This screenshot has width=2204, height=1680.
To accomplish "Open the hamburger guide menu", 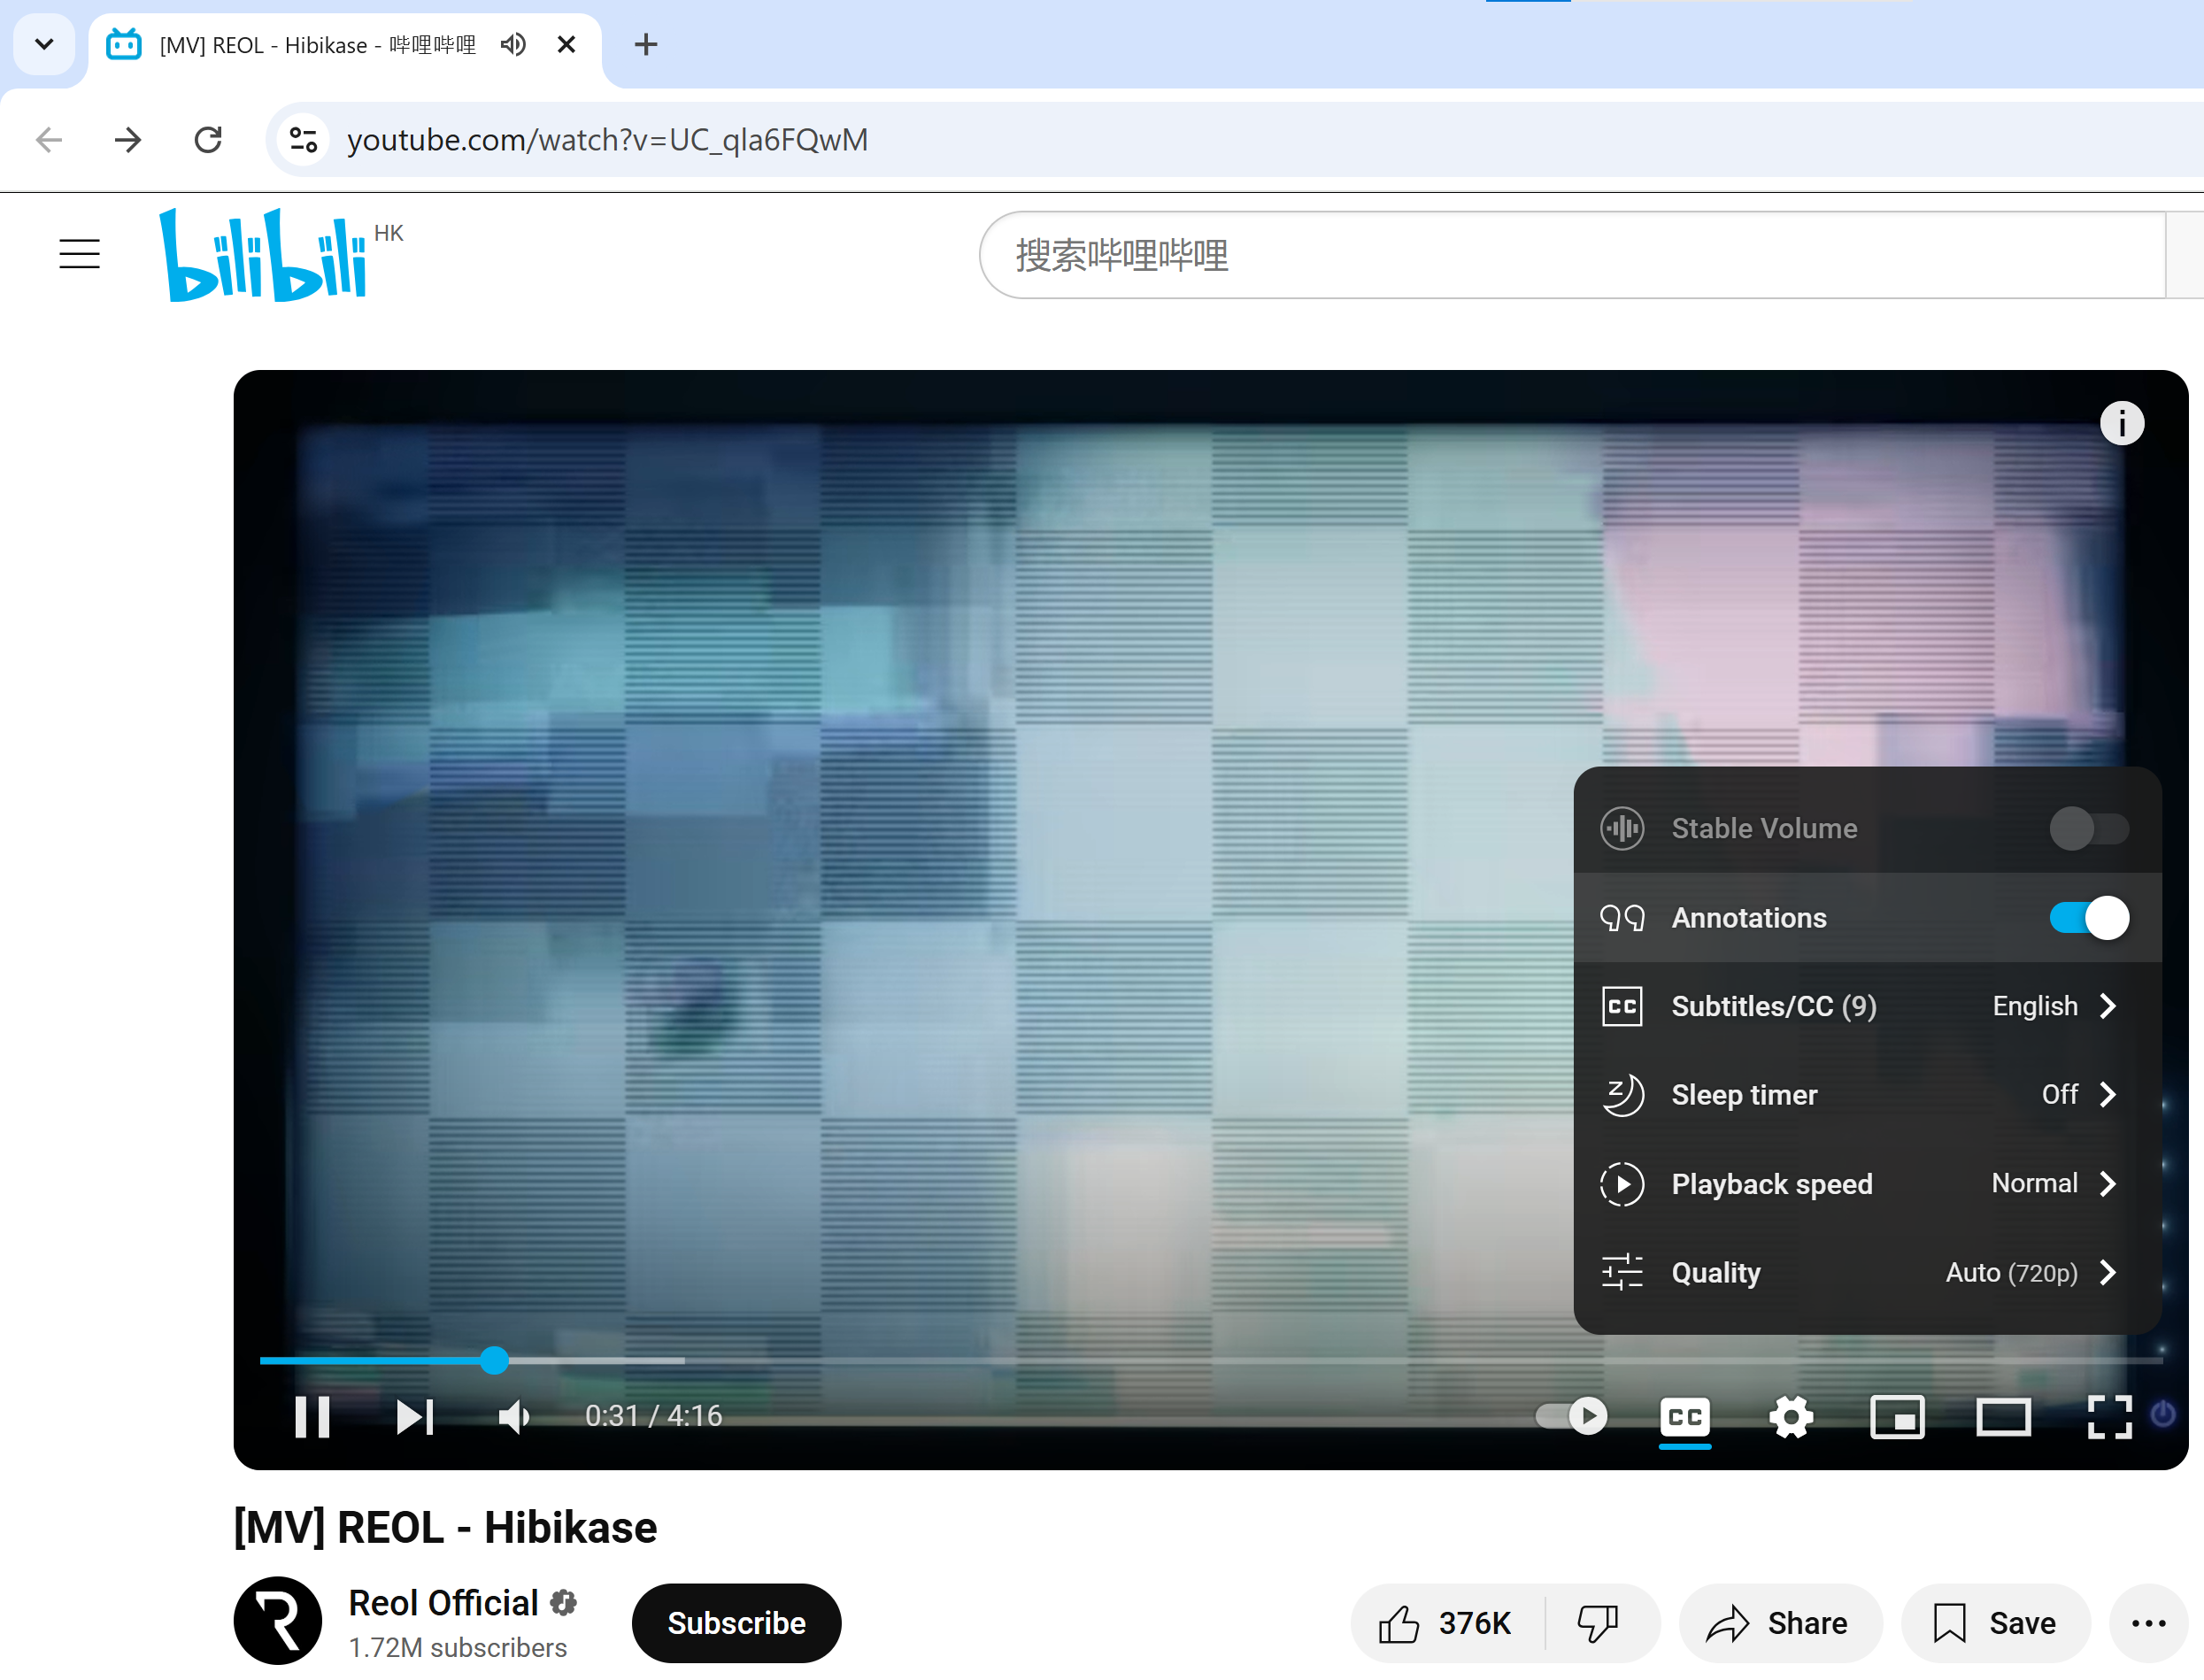I will 79,254.
